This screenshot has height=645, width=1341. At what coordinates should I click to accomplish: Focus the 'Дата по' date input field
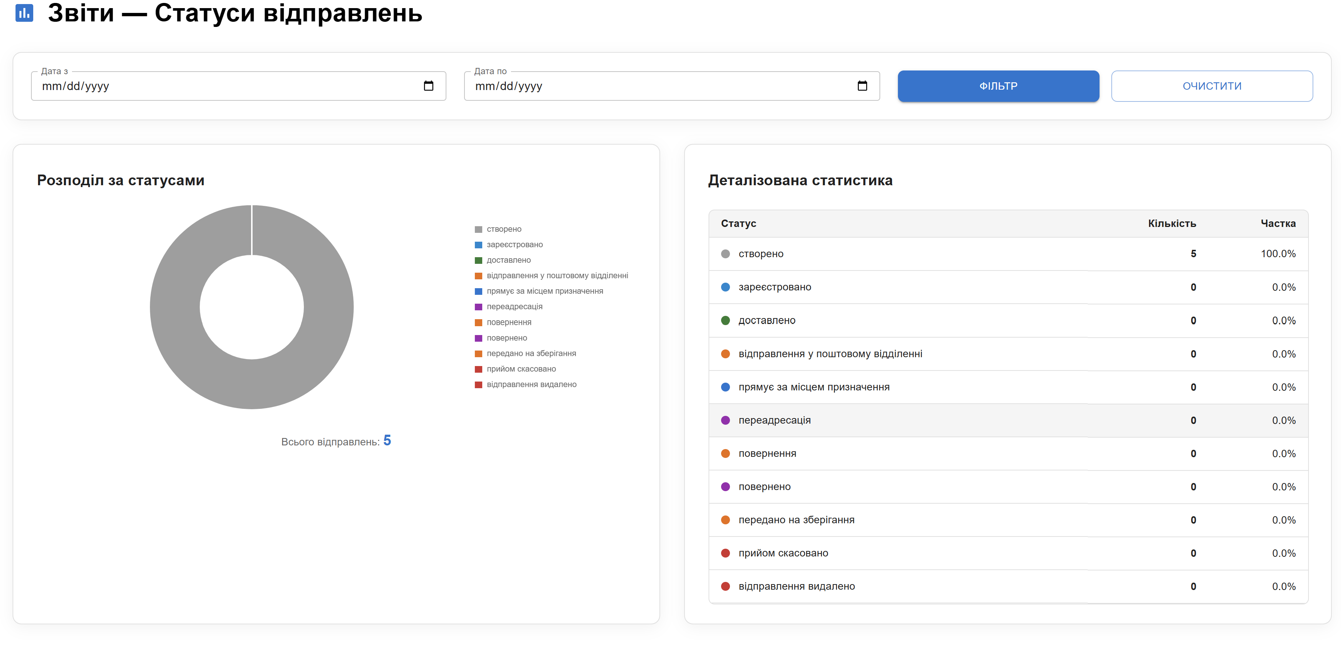click(672, 86)
